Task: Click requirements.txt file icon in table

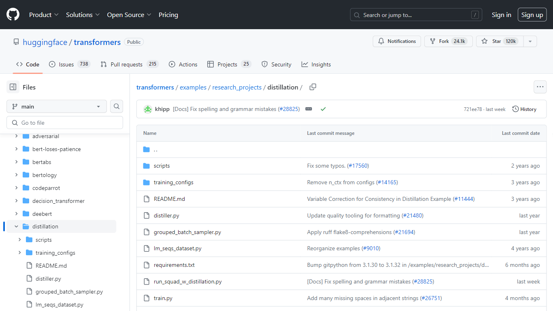Action: pyautogui.click(x=147, y=265)
